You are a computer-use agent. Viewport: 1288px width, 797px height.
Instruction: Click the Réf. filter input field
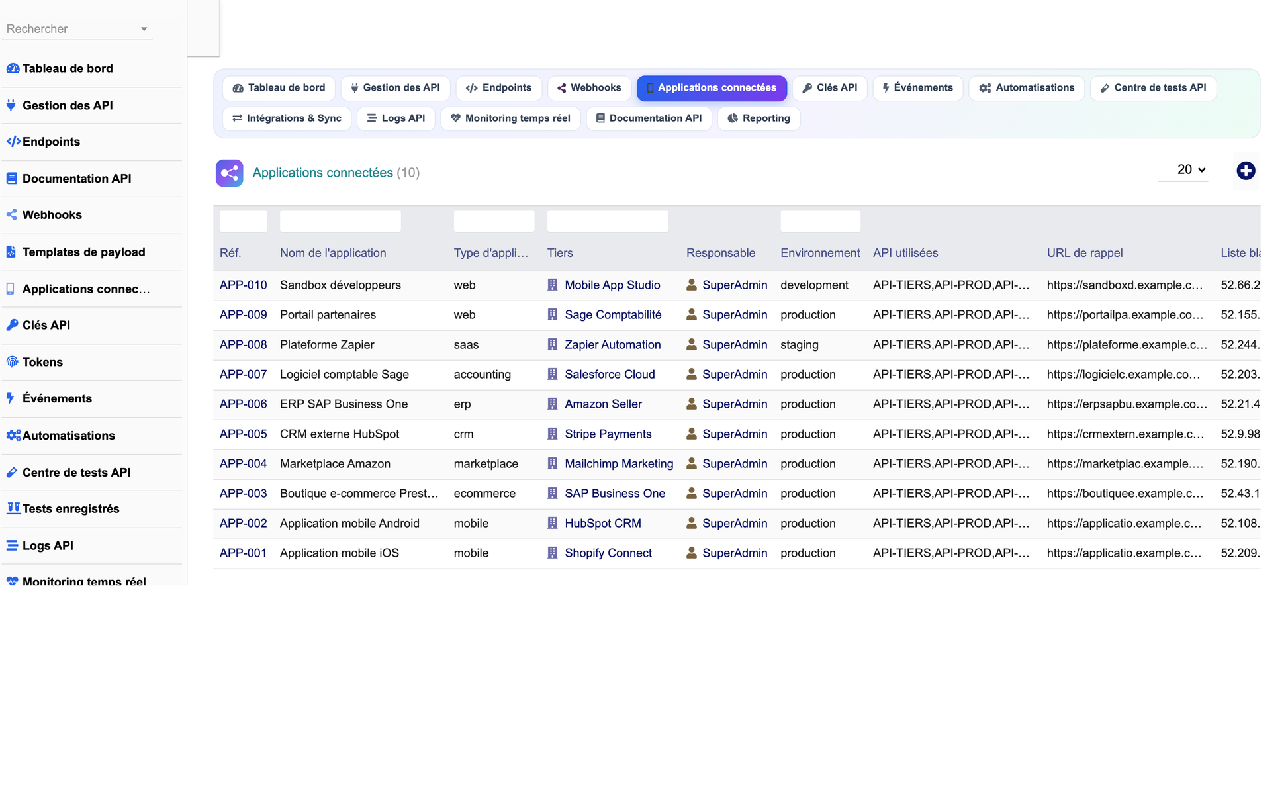point(243,221)
